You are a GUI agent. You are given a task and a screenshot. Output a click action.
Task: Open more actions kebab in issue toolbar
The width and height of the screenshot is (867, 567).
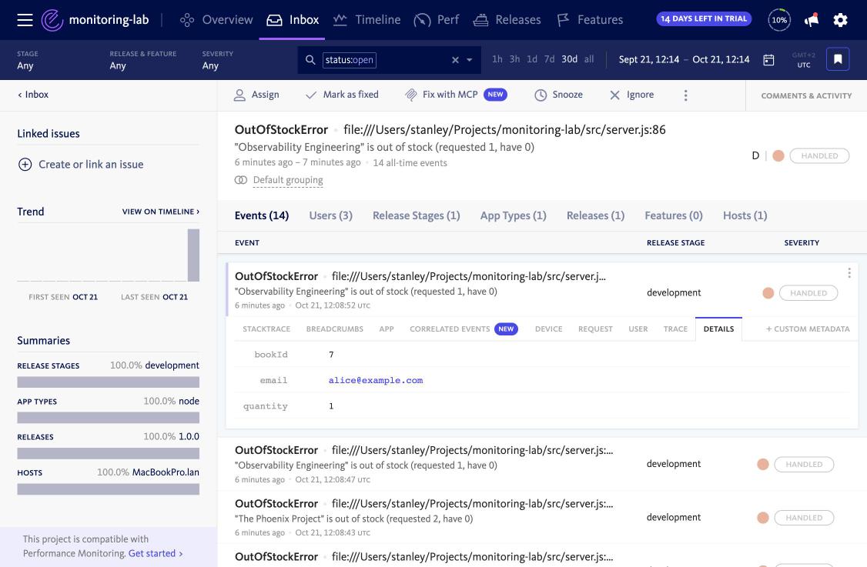pos(685,95)
